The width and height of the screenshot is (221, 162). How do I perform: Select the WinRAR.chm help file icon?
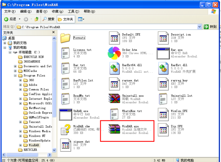click(66, 130)
